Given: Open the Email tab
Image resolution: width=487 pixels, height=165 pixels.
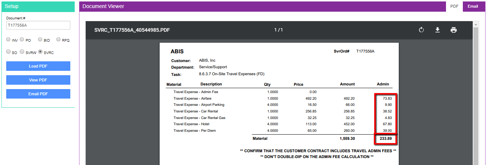Looking at the screenshot, I should point(473,6).
